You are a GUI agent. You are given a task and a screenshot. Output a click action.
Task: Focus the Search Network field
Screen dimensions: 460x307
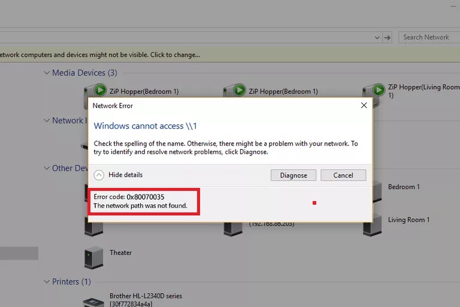point(429,37)
